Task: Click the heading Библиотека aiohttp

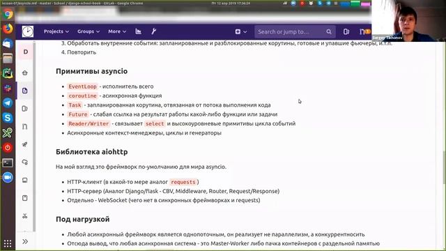Action: point(91,152)
